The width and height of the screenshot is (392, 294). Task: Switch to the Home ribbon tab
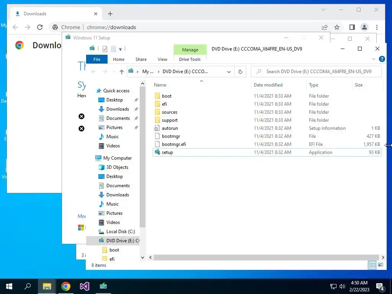coord(119,59)
